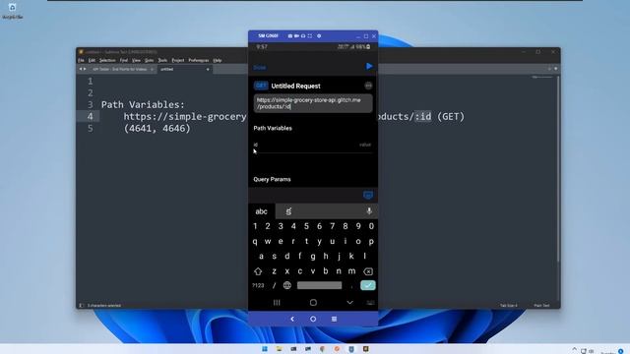This screenshot has height=354, width=630.
Task: Click Plain Text syntax selector in status bar
Action: [x=541, y=306]
